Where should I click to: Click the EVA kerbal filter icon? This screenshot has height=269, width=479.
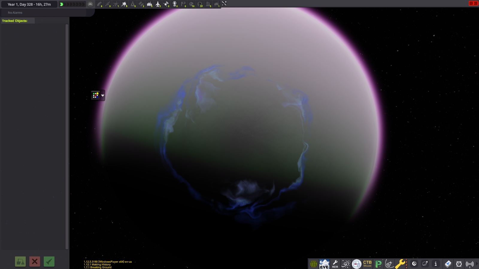175,4
